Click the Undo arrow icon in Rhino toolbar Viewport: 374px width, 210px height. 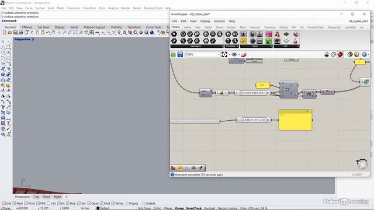click(x=48, y=33)
